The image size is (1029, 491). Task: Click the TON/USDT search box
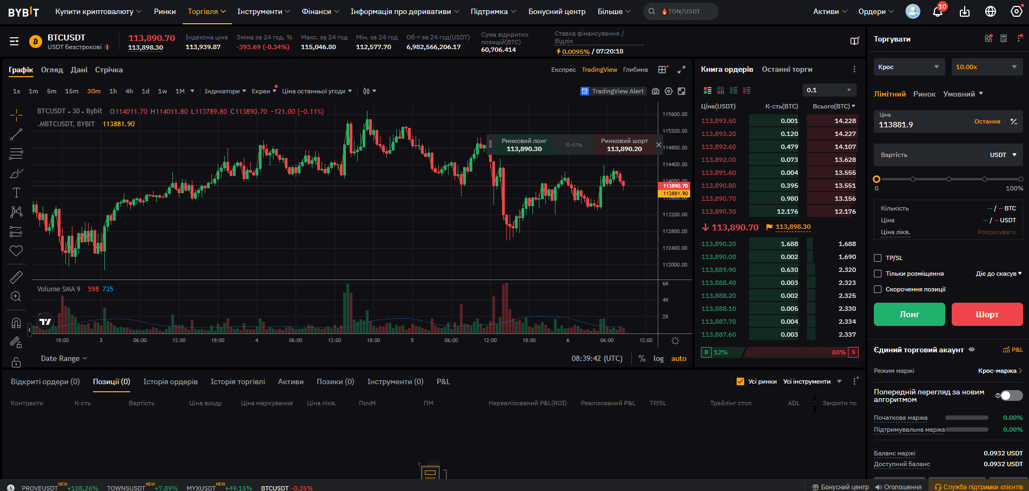pyautogui.click(x=681, y=11)
